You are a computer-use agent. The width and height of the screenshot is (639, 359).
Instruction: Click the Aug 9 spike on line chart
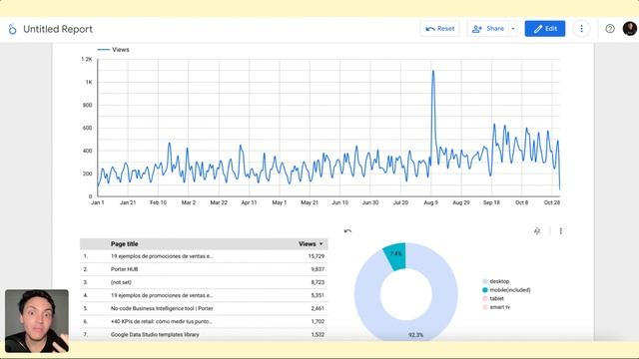433,72
